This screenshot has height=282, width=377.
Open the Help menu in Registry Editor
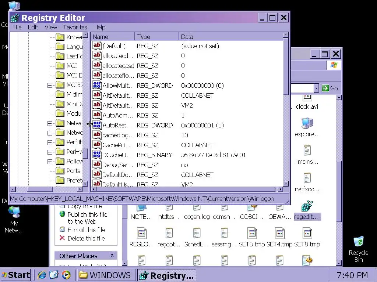tap(99, 27)
